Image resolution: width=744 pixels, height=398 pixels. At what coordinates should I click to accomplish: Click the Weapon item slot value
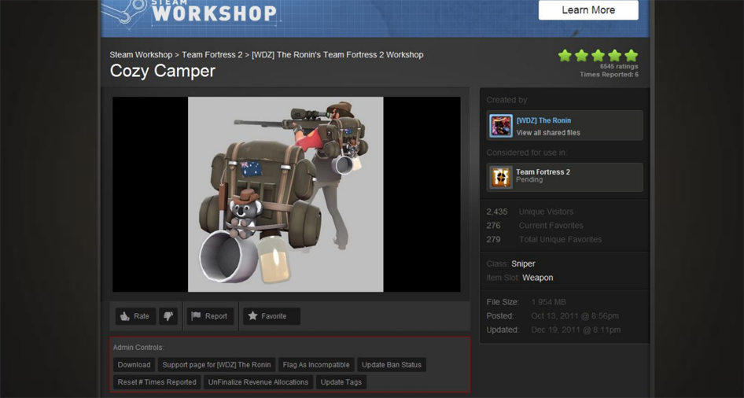click(x=538, y=278)
